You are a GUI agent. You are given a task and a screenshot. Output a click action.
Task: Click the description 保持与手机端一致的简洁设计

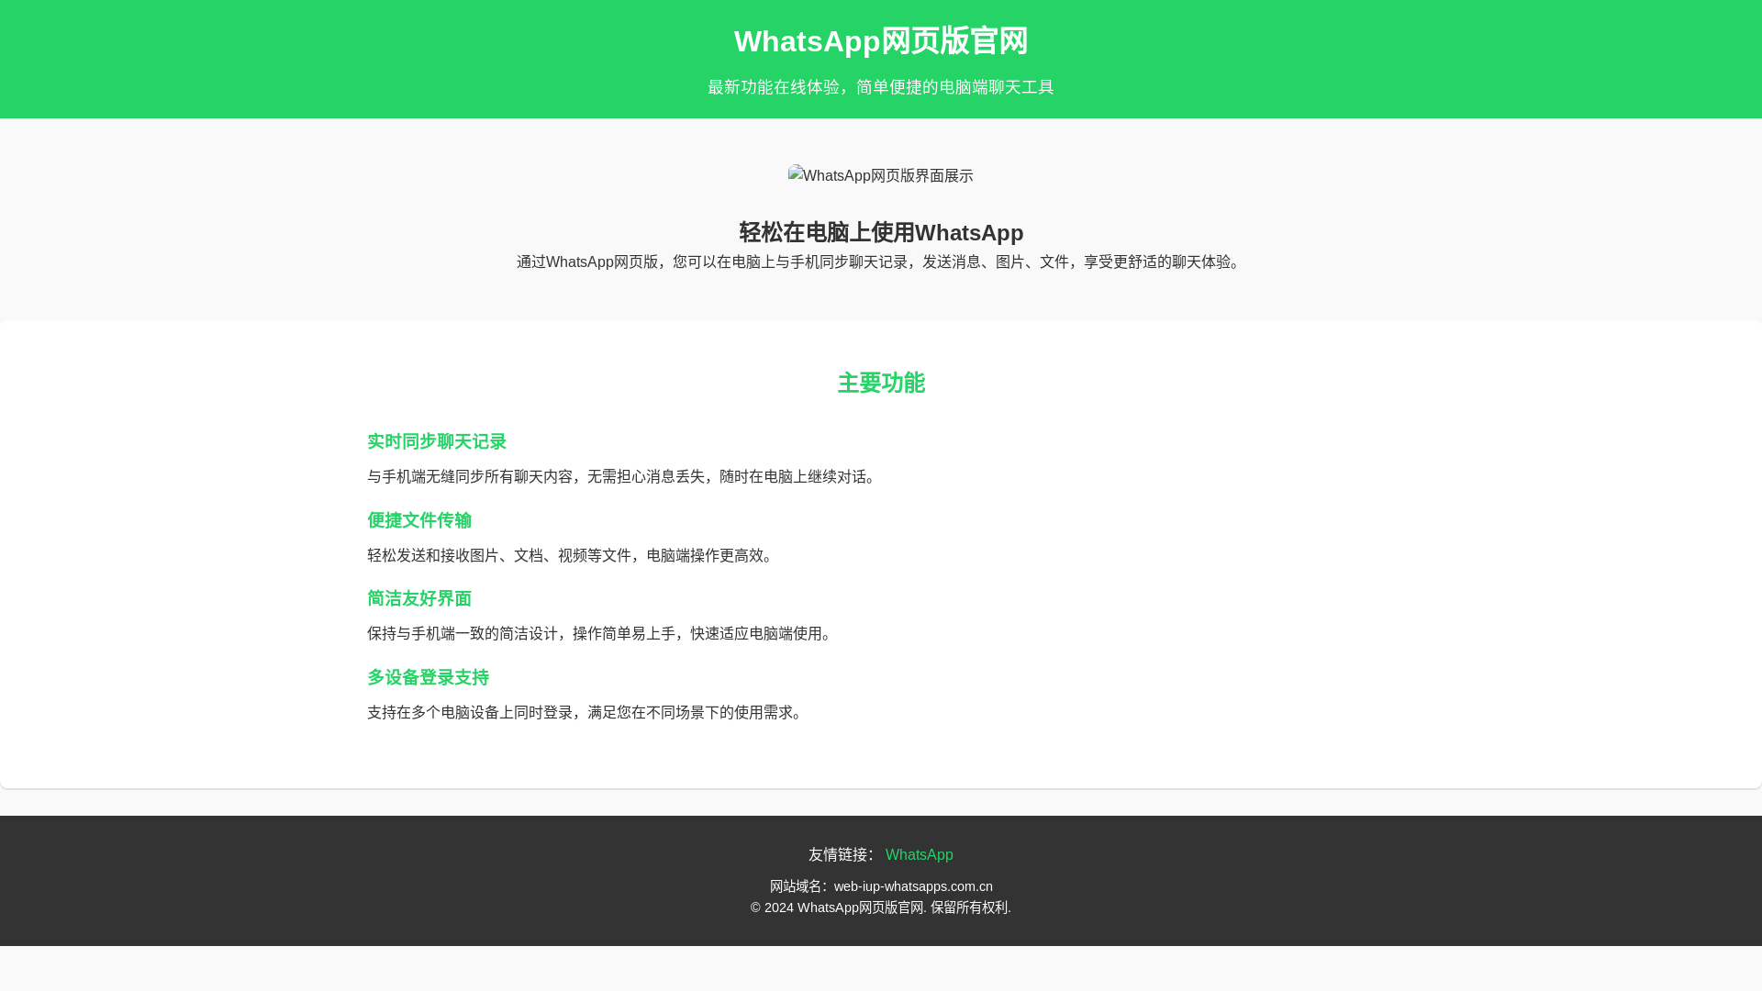[602, 634]
